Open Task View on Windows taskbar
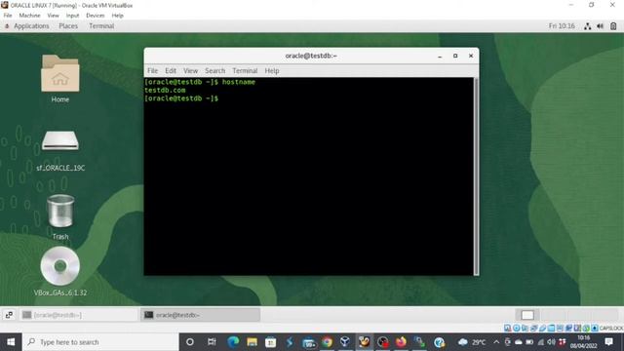Screen dimensions: 624x351 212,342
